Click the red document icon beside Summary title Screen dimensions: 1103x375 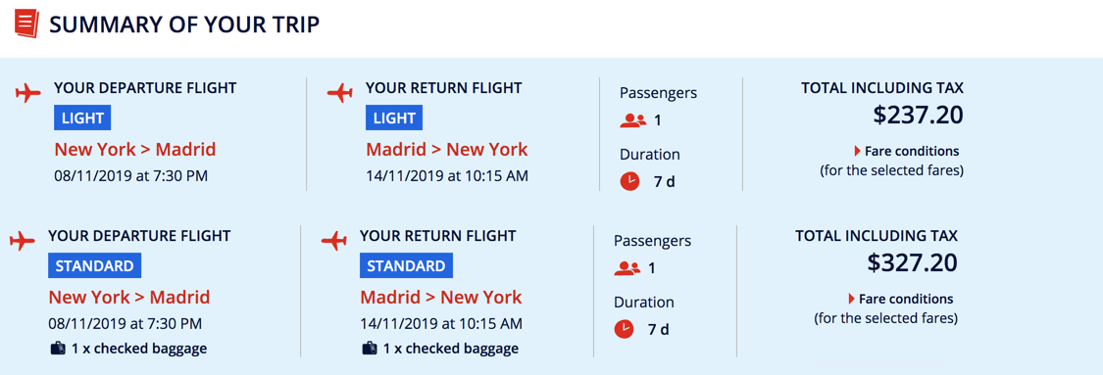click(26, 25)
